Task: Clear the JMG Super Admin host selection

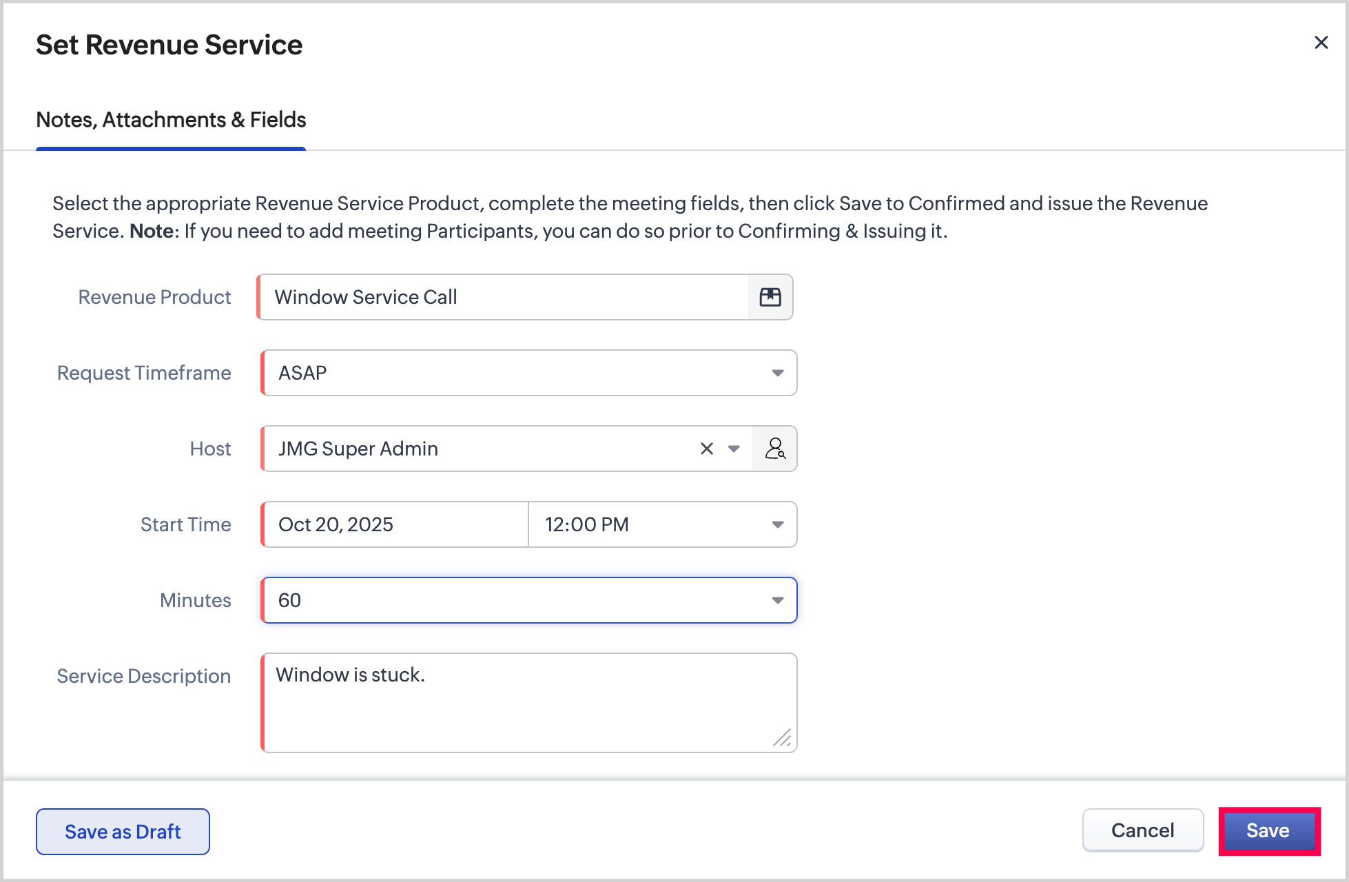Action: [706, 449]
